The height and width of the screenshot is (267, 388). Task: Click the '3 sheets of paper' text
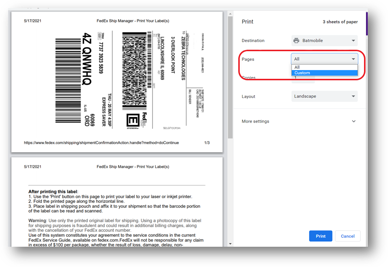coord(340,22)
